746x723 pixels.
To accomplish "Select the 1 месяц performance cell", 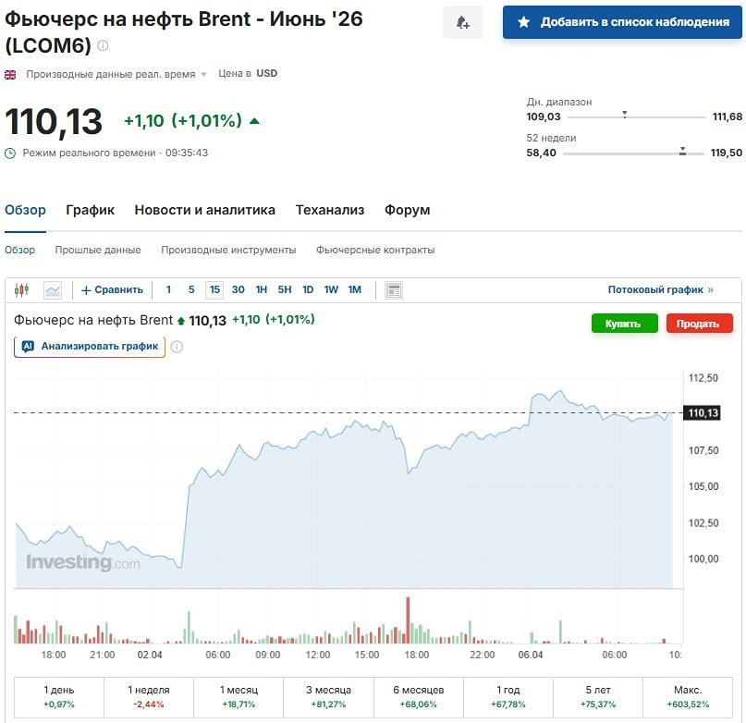I will click(x=239, y=698).
